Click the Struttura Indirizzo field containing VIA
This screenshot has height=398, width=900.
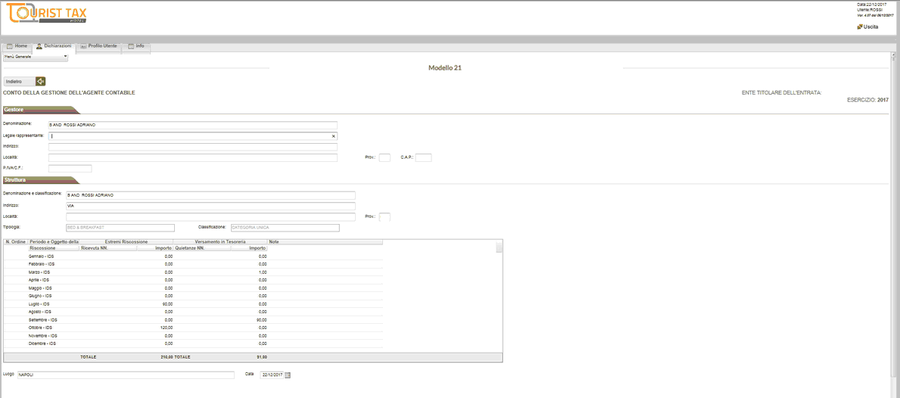(x=210, y=207)
